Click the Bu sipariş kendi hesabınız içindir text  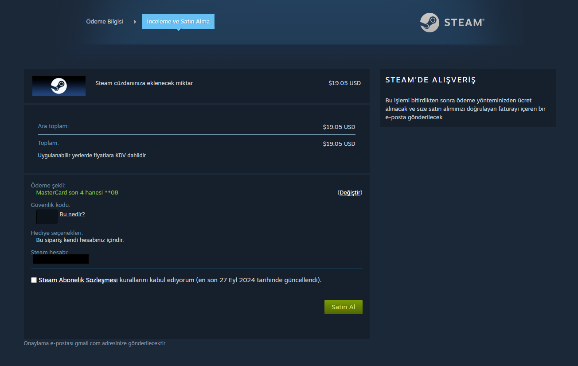(x=80, y=240)
